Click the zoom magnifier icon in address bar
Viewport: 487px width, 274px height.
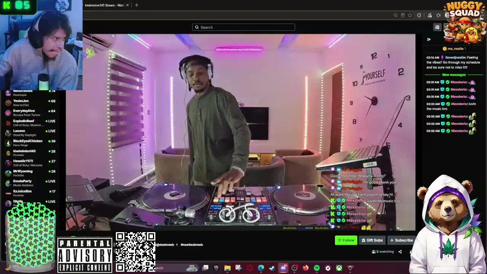point(395,15)
